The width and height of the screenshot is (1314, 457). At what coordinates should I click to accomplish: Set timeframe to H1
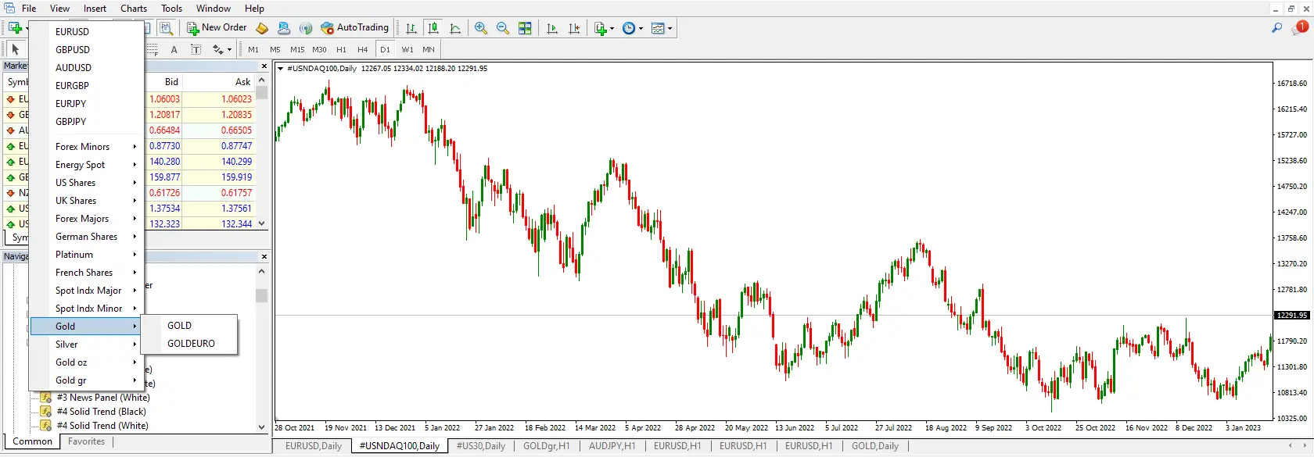coord(341,49)
